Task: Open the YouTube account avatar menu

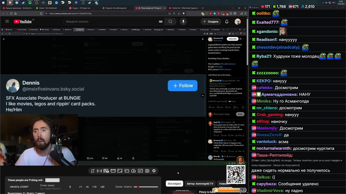Action: pyautogui.click(x=238, y=22)
